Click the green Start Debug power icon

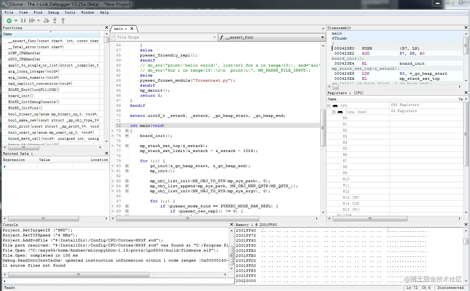pos(9,21)
